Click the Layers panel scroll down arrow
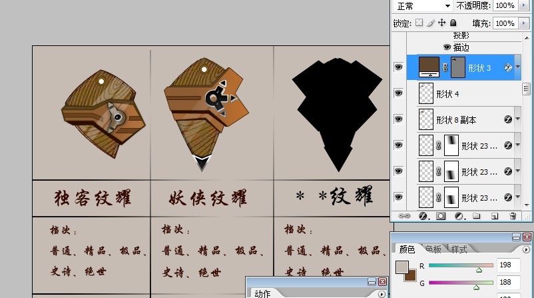This screenshot has height=298, width=534. 527,205
